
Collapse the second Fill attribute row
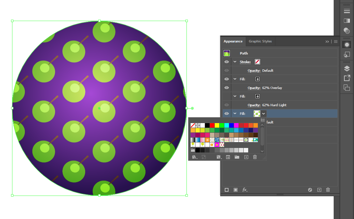tap(235, 96)
